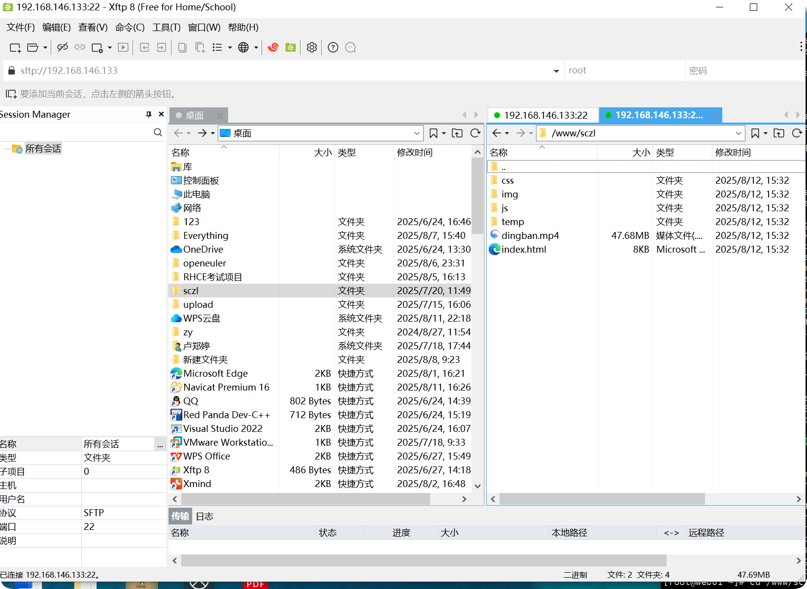Switch to the 日志 log tab
Image resolution: width=807 pixels, height=589 pixels.
click(x=204, y=516)
